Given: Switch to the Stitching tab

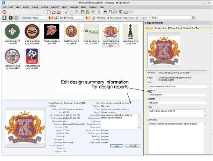Looking at the screenshot, I should pyautogui.click(x=186, y=28).
